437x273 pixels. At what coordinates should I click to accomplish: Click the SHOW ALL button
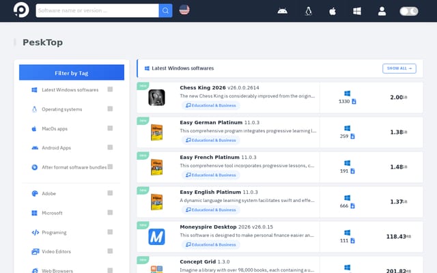[x=399, y=68]
